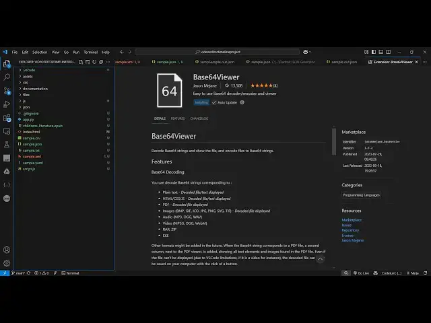Click the zoom magnifier in status bar
431x323 pixels.
pos(346,273)
